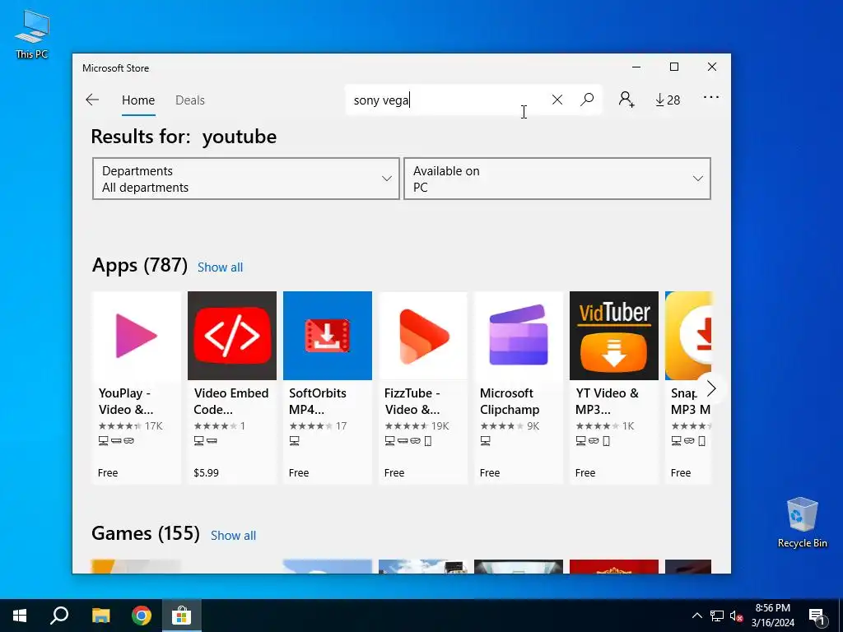Click the YouPlay - Video title

click(126, 401)
